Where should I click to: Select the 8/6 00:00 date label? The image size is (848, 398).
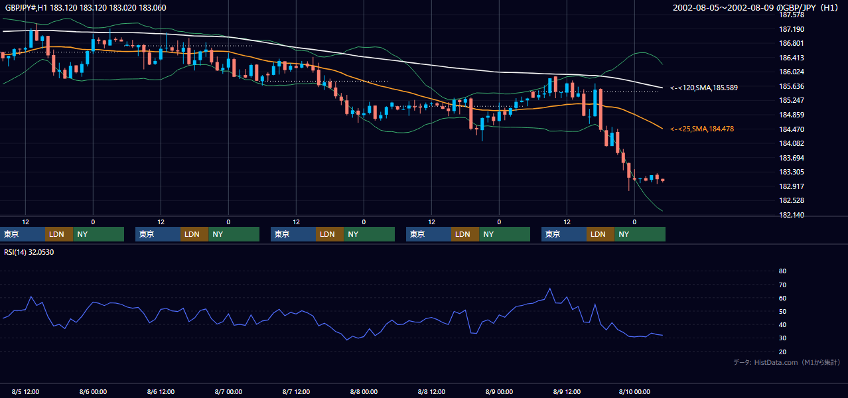coord(93,391)
